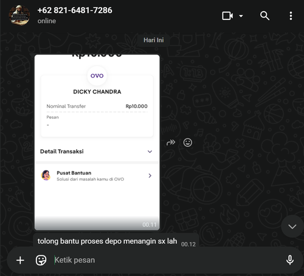
Task: Open contact info for +62 821-6481-7286
Action: (x=75, y=10)
